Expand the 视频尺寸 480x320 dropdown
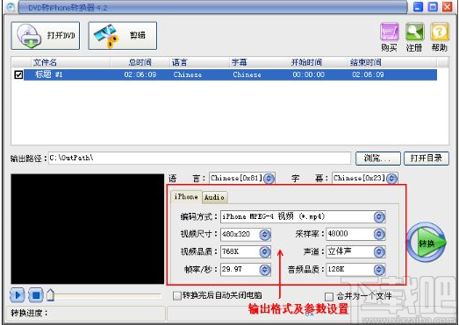 (265, 235)
